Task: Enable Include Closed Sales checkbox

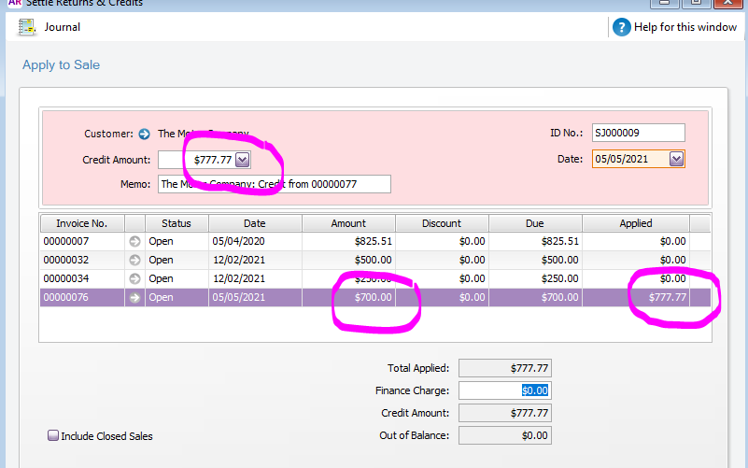Action: [x=53, y=436]
